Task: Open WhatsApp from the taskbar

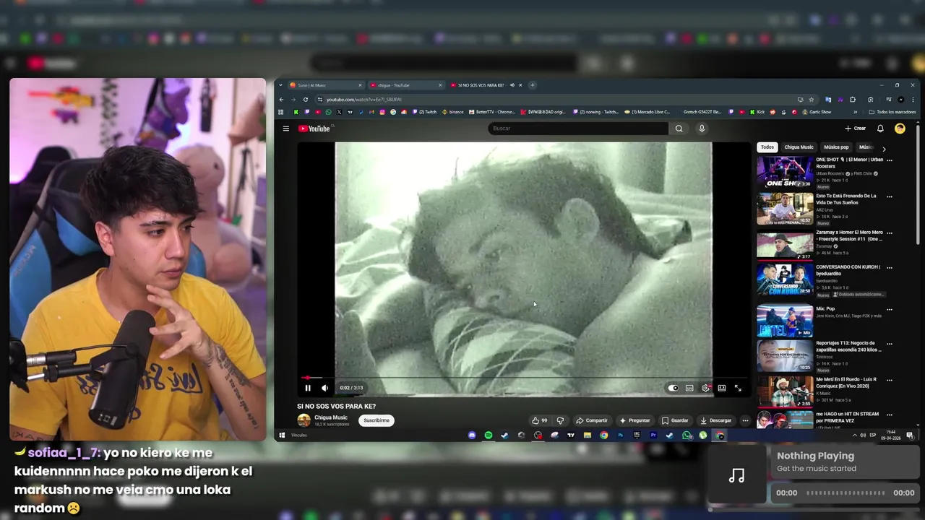Action: [687, 435]
